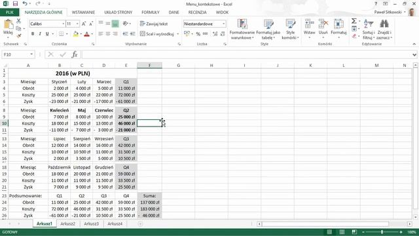Collapse the ribbon with chevron arrow
This screenshot has width=419, height=236.
click(x=414, y=44)
